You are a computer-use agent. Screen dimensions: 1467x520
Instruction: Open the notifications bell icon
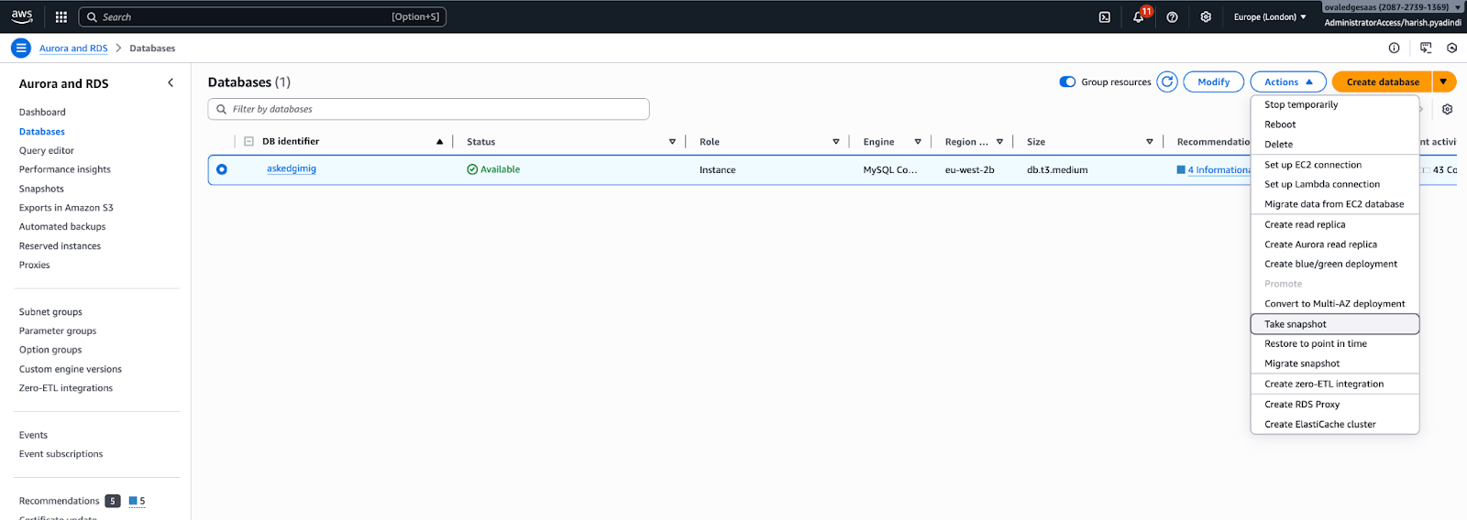(x=1140, y=16)
